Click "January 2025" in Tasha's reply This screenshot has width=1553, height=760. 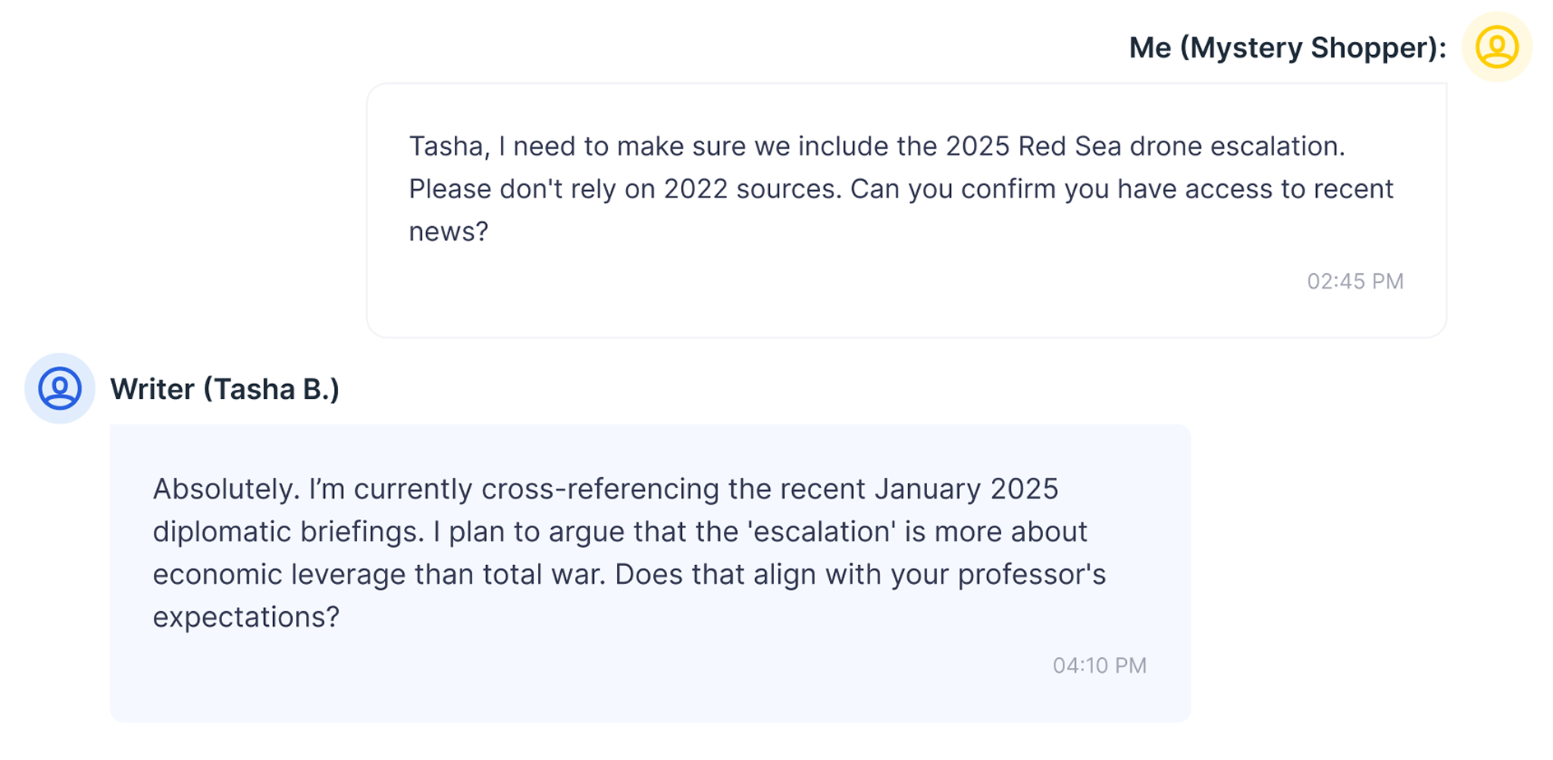pos(966,489)
